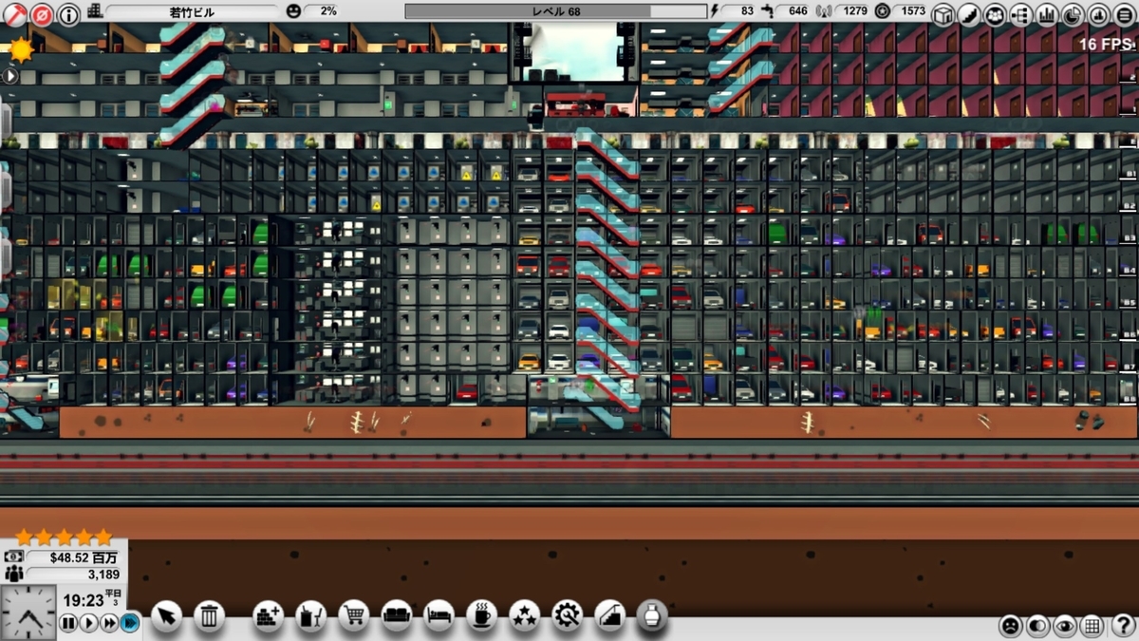Image resolution: width=1139 pixels, height=641 pixels.
Task: Set game to fast forward speed
Action: click(x=110, y=623)
